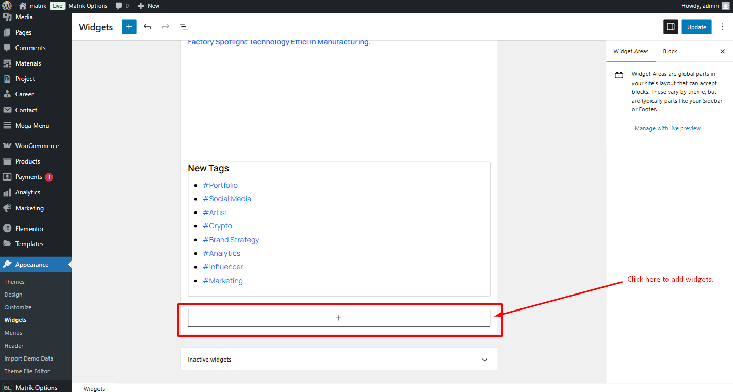
Task: Open Contact in the admin sidebar
Action: point(36,110)
